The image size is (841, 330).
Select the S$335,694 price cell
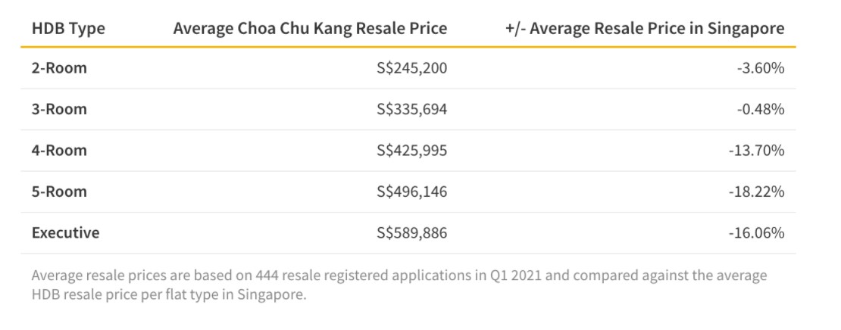[x=411, y=109]
